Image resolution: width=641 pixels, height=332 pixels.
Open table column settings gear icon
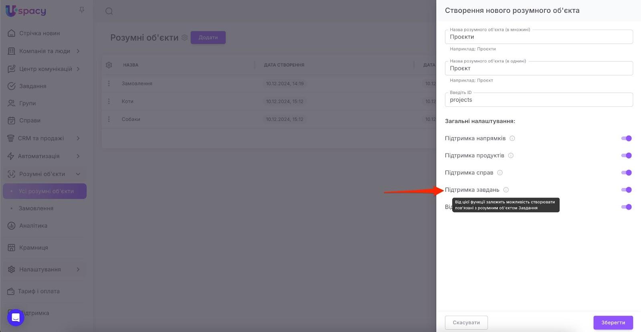click(x=109, y=65)
